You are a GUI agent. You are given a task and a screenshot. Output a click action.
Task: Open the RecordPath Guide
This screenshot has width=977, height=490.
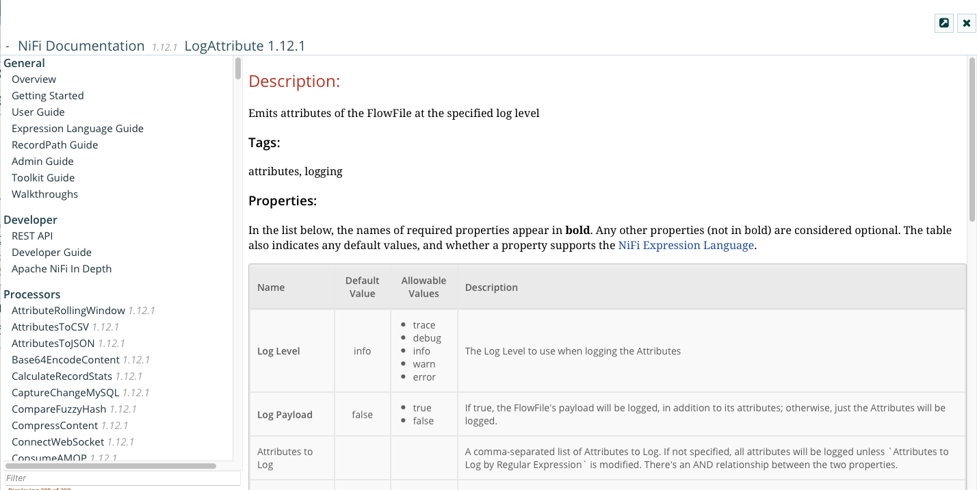55,145
